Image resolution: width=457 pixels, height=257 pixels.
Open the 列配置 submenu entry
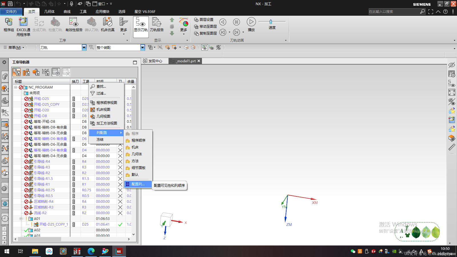click(x=106, y=133)
